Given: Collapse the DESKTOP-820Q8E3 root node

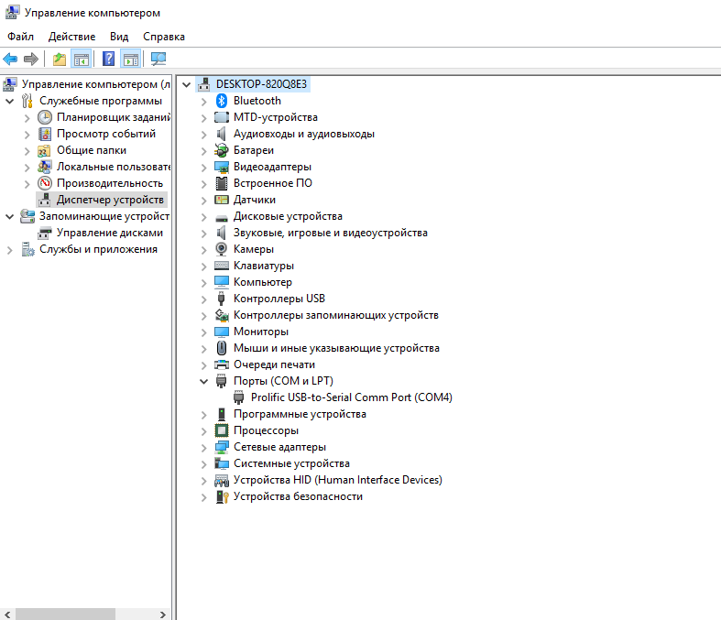Looking at the screenshot, I should pyautogui.click(x=186, y=84).
